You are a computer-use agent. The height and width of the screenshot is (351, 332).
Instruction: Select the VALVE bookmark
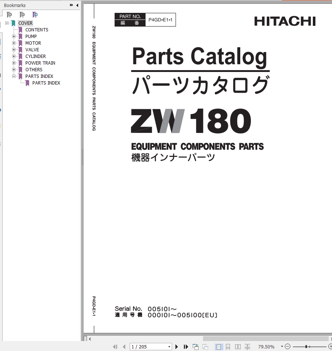pyautogui.click(x=32, y=50)
